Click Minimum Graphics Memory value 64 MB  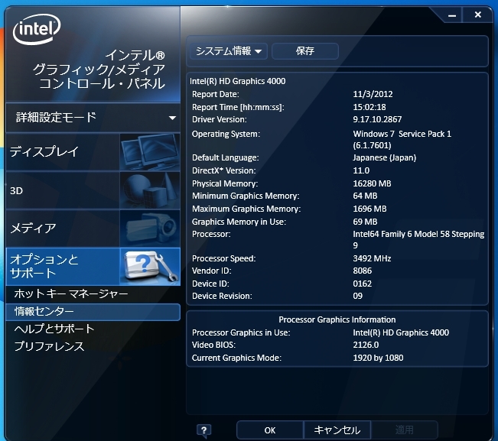(x=365, y=196)
